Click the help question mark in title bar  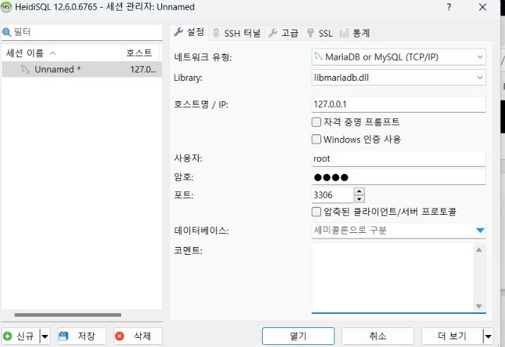point(449,7)
